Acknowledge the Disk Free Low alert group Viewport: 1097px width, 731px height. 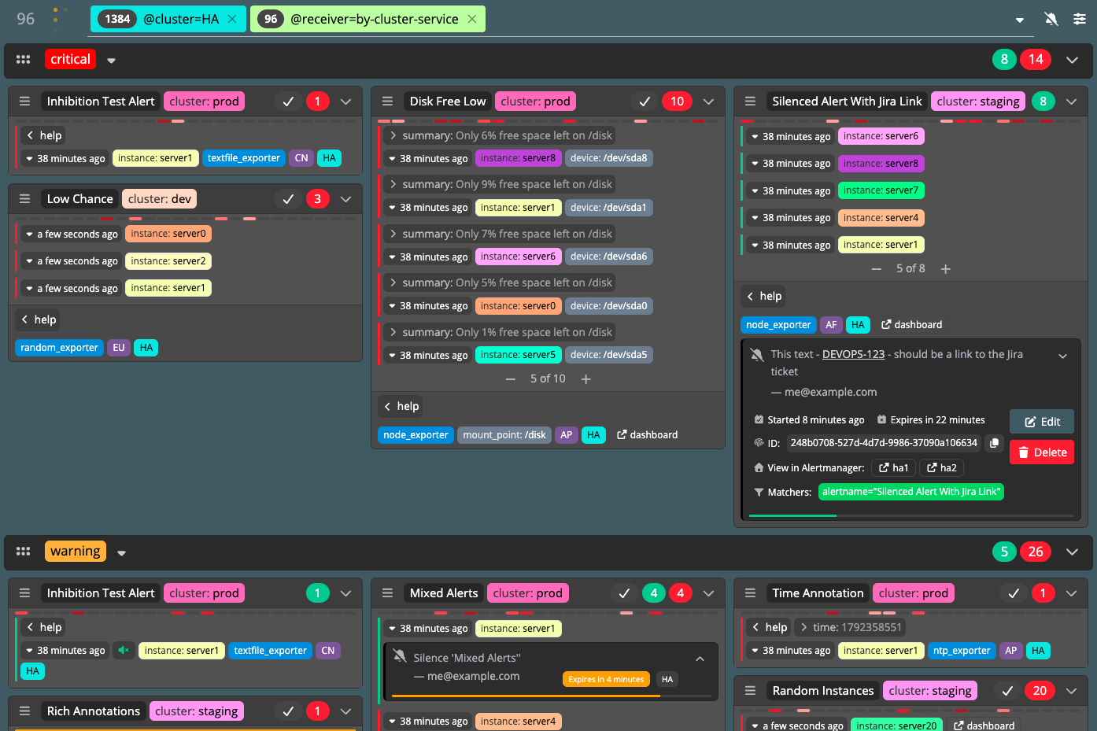645,102
